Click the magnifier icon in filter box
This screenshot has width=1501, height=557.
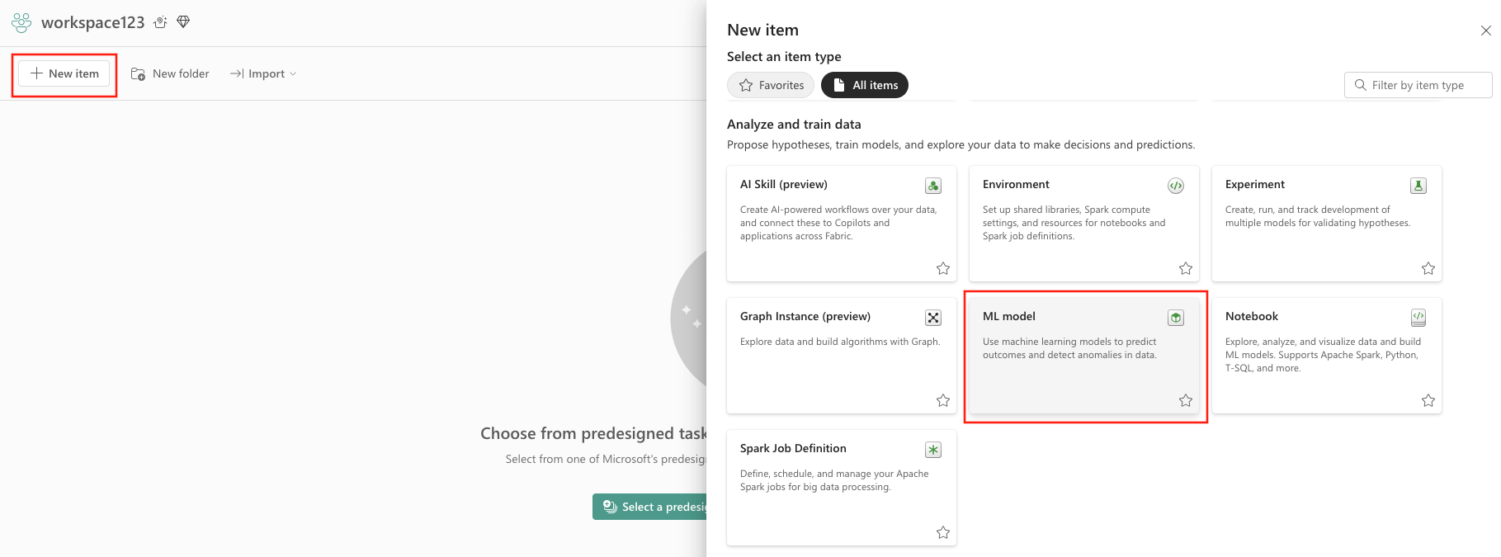pyautogui.click(x=1360, y=85)
